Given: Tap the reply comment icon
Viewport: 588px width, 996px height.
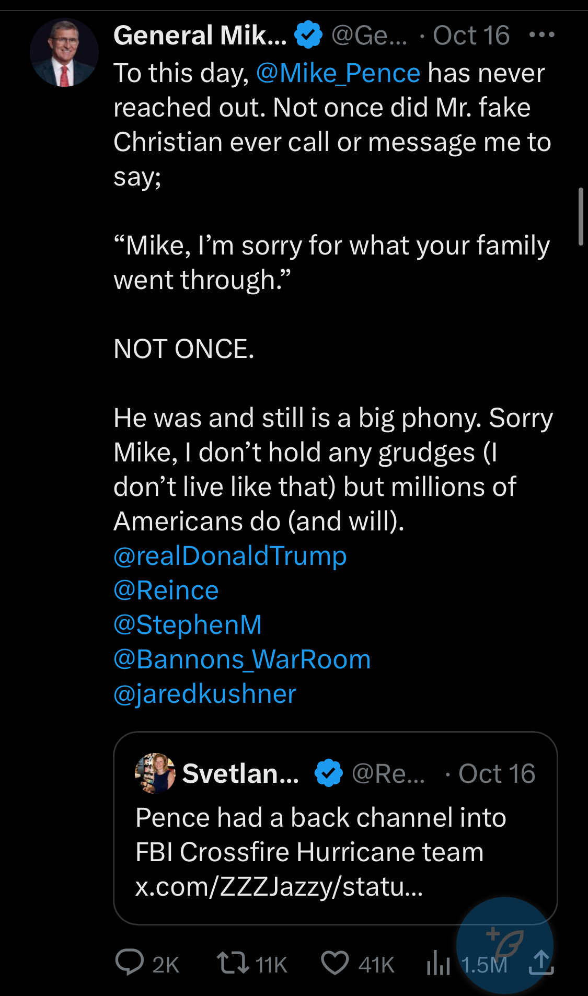Looking at the screenshot, I should click(129, 963).
